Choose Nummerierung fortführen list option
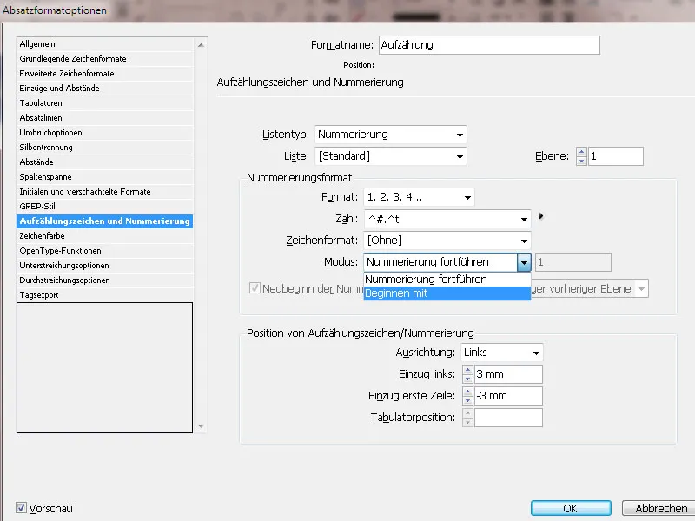The image size is (695, 521). click(447, 280)
